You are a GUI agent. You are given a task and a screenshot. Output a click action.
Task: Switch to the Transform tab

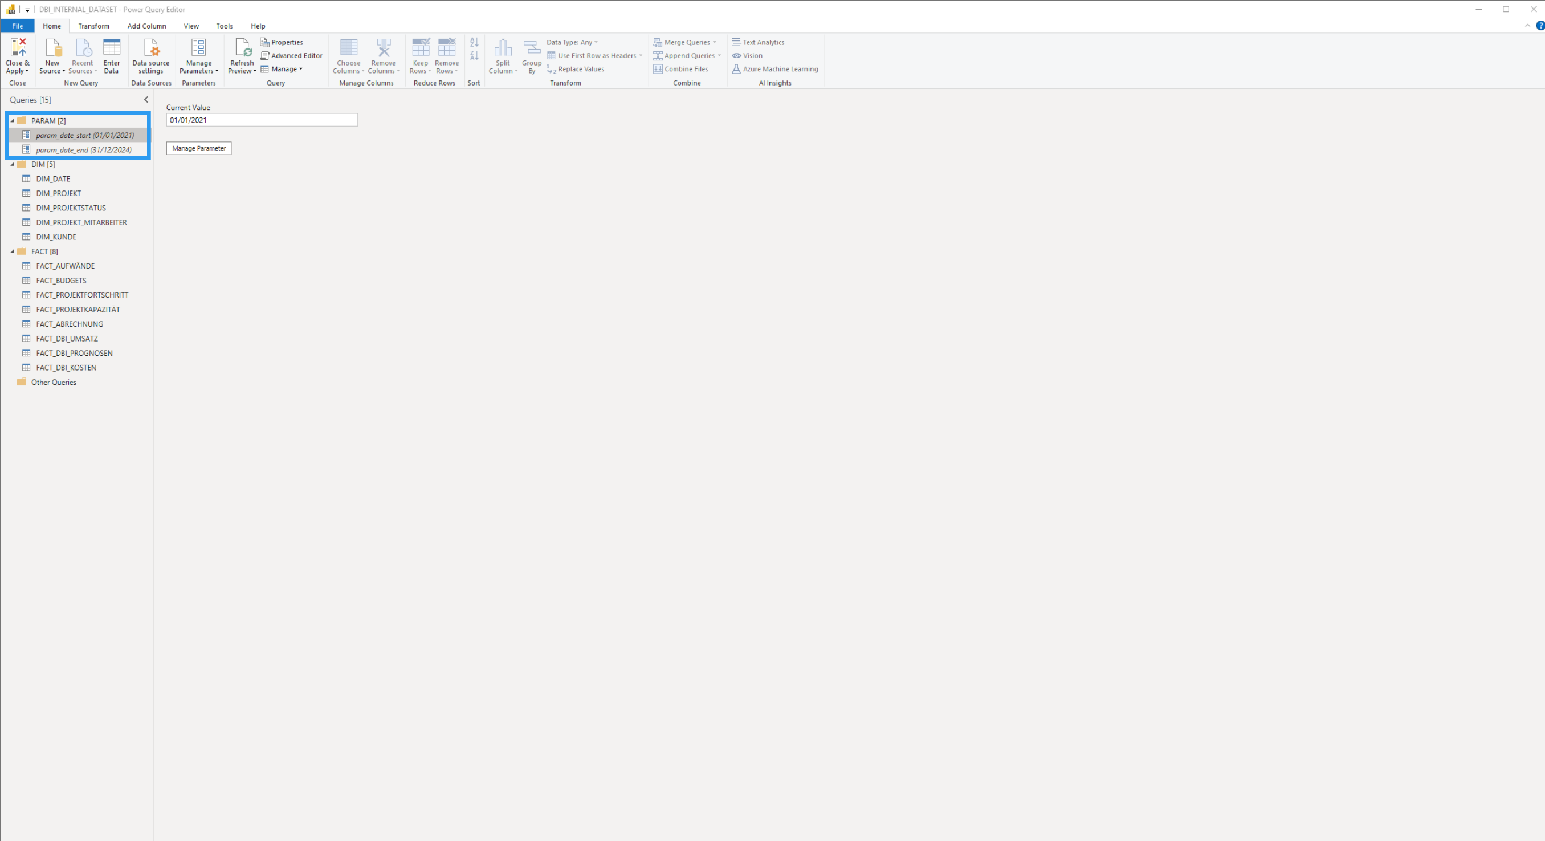(x=93, y=26)
